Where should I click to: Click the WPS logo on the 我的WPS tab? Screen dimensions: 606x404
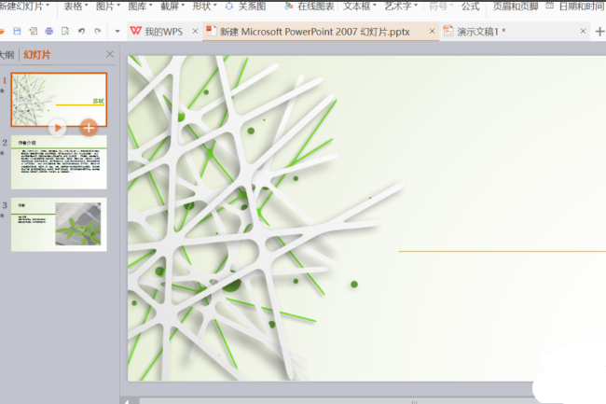[136, 31]
